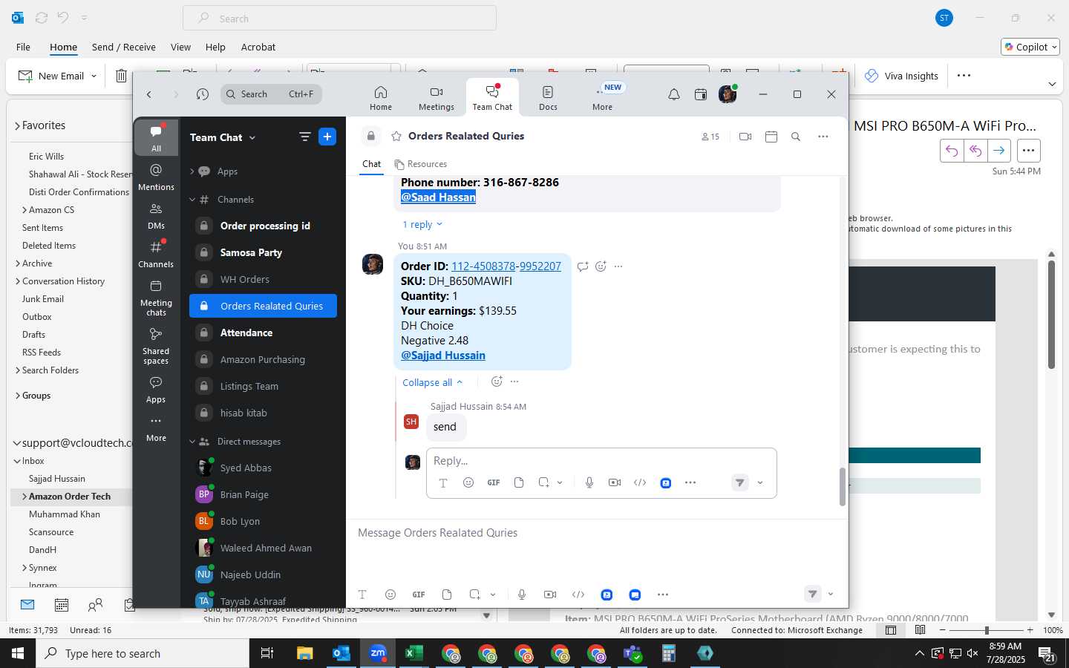This screenshot has height=668, width=1069.
Task: Open channel more options ellipsis
Action: click(823, 137)
